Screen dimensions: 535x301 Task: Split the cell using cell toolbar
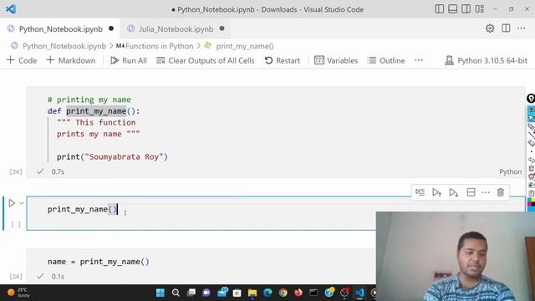471,192
